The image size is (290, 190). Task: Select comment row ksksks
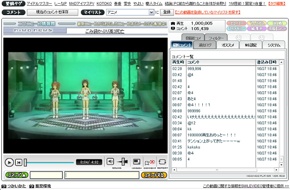[225, 147]
